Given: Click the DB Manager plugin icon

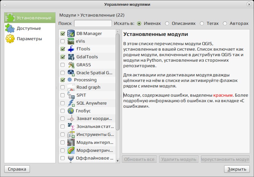Looking at the screenshot, I should pos(71,33).
